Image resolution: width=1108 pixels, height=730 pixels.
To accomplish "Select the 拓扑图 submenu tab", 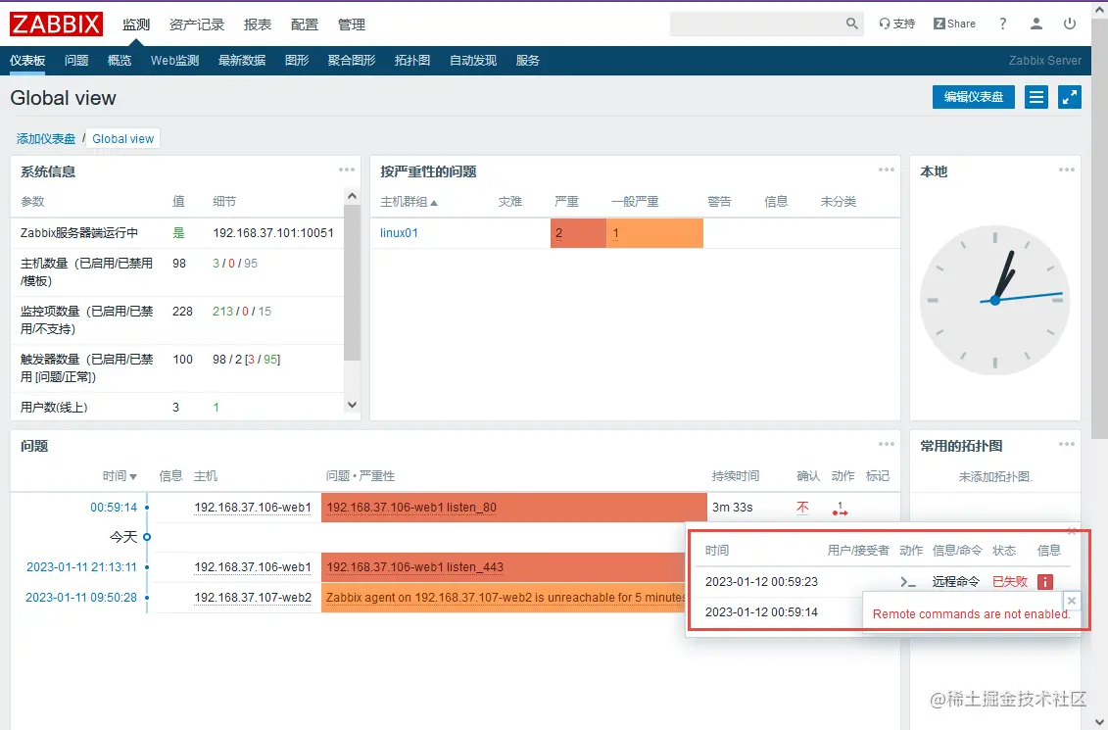I will pos(412,61).
